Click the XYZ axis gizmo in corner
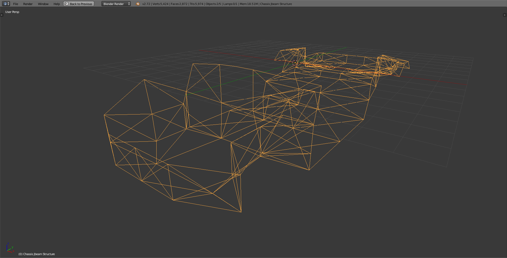The image size is (507, 258). [x=9, y=248]
